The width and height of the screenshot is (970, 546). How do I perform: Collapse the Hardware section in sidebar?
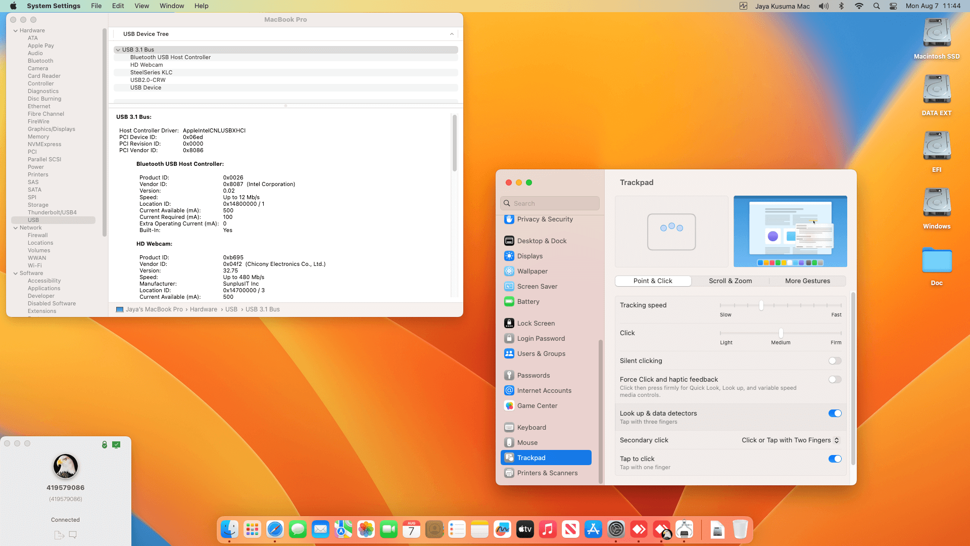pos(16,30)
